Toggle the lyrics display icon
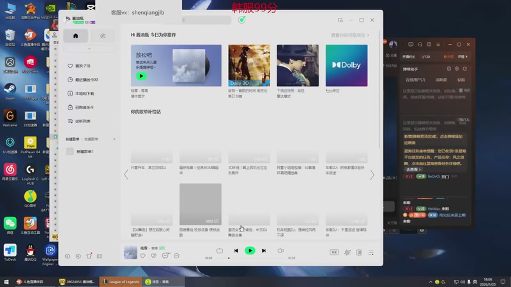 pyautogui.click(x=359, y=253)
